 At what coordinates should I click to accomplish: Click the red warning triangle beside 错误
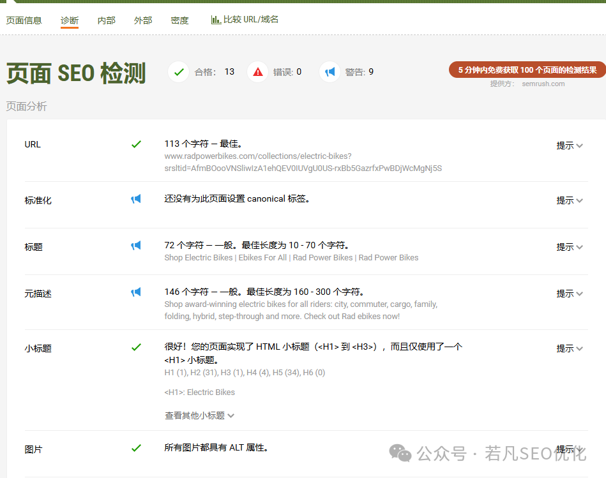click(x=258, y=72)
